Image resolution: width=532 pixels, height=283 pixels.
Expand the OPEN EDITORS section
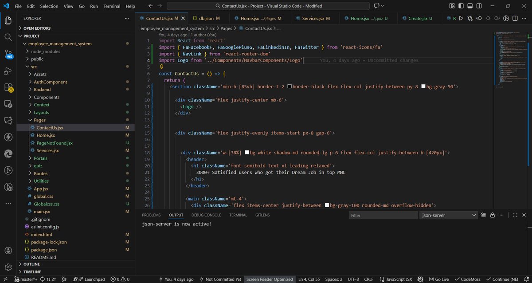[x=75, y=28]
